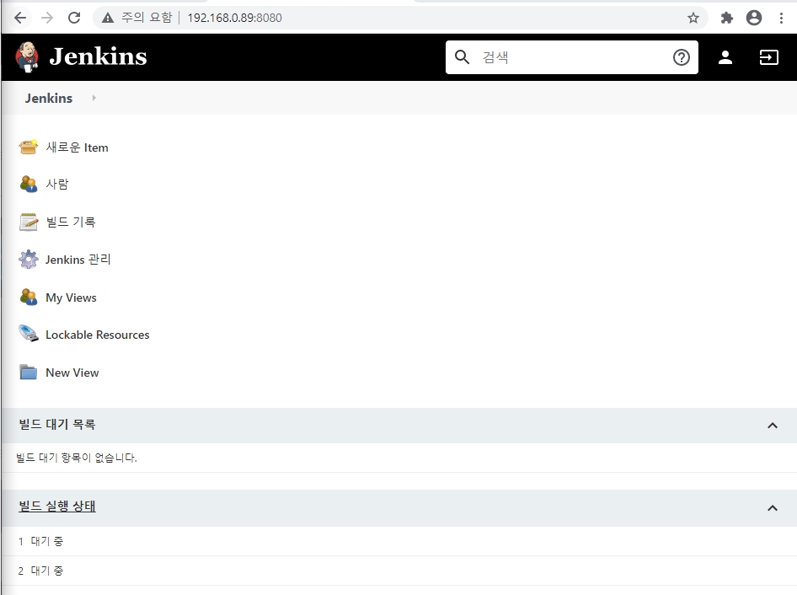Open Lockable Resources link

[98, 335]
